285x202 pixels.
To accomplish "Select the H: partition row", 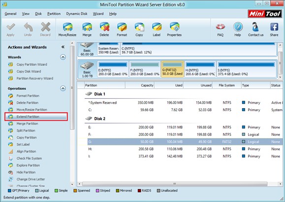I will click(x=184, y=149).
